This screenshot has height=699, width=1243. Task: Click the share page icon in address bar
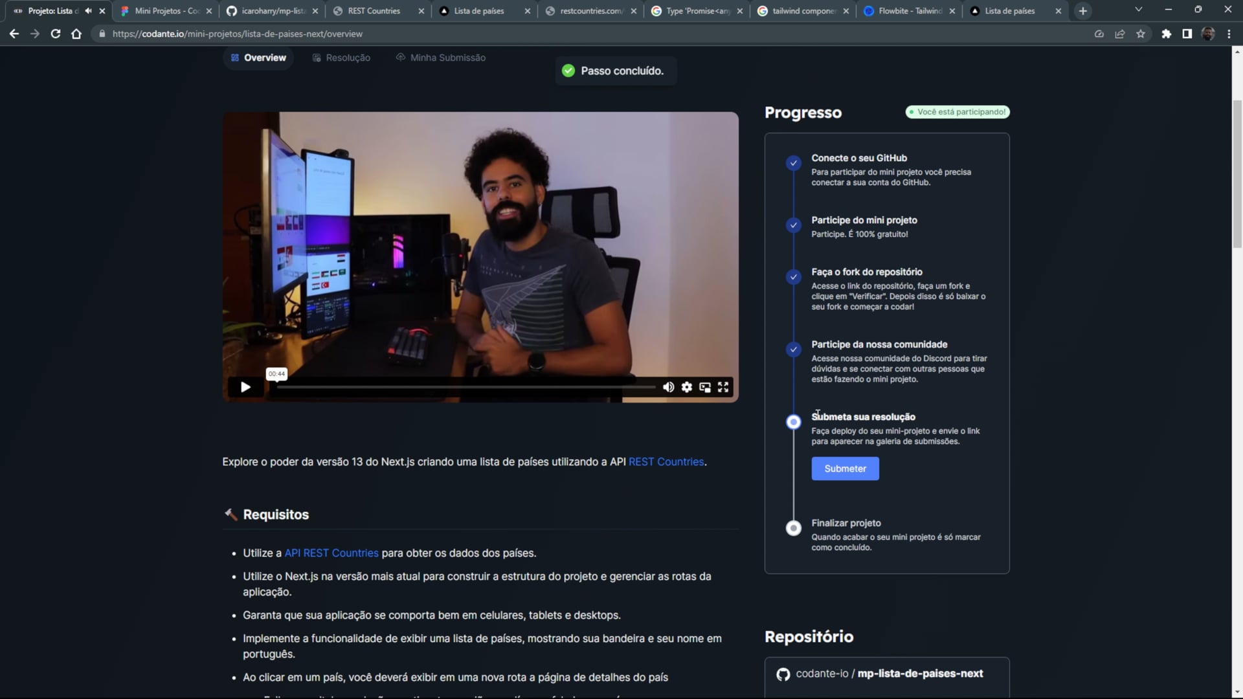point(1120,34)
